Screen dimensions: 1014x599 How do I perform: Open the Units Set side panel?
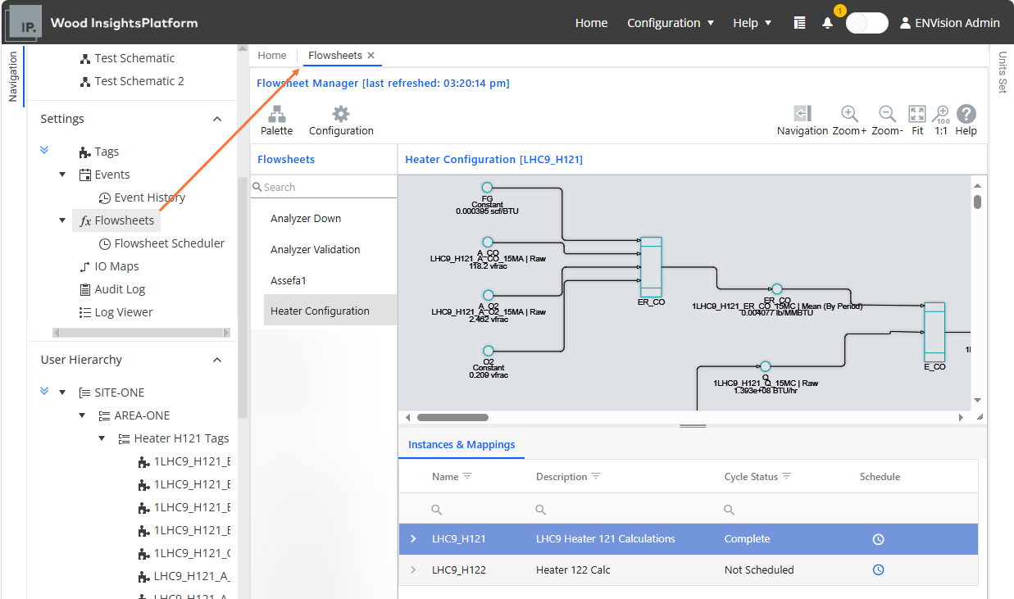coord(1002,72)
